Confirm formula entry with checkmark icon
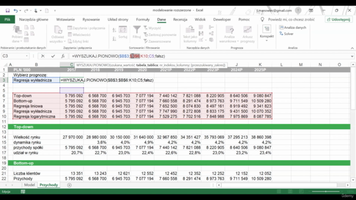 [x=53, y=56]
